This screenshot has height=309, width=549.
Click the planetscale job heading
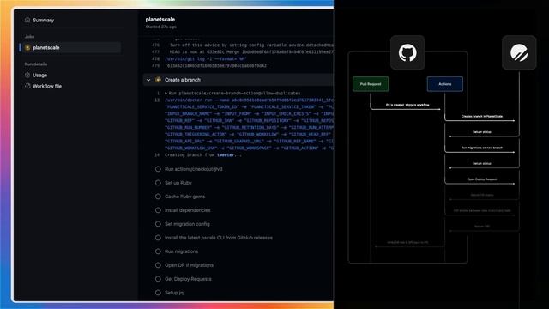click(160, 20)
